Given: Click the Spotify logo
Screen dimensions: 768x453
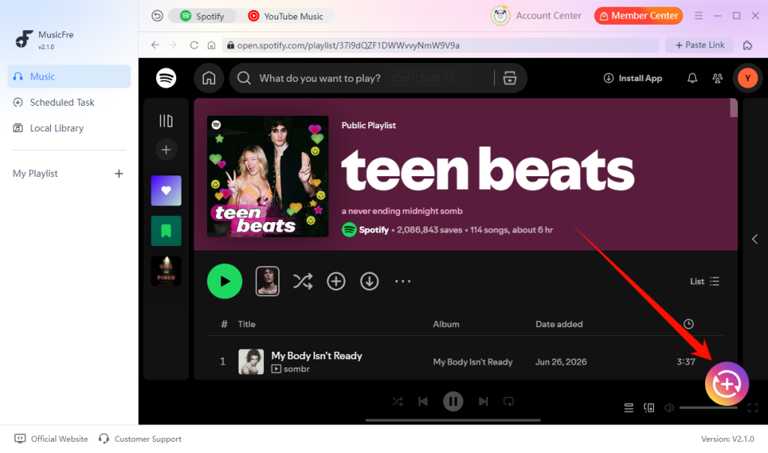Looking at the screenshot, I should (166, 78).
